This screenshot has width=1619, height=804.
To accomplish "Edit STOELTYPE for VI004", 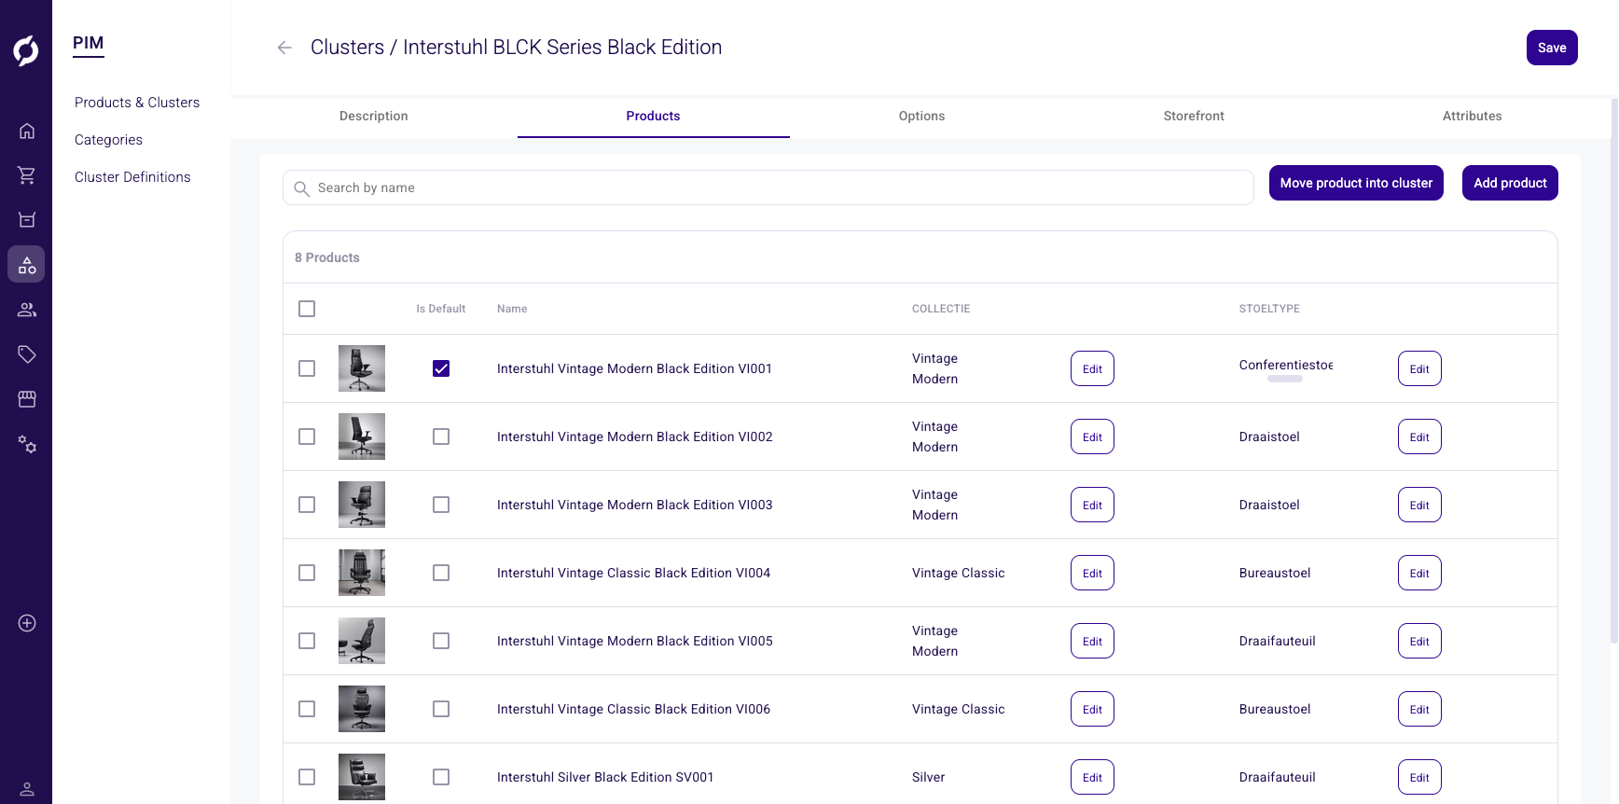I will pyautogui.click(x=1419, y=573).
